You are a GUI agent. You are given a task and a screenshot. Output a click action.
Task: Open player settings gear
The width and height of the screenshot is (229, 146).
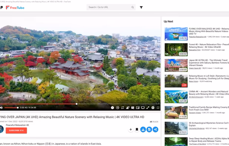(153, 108)
